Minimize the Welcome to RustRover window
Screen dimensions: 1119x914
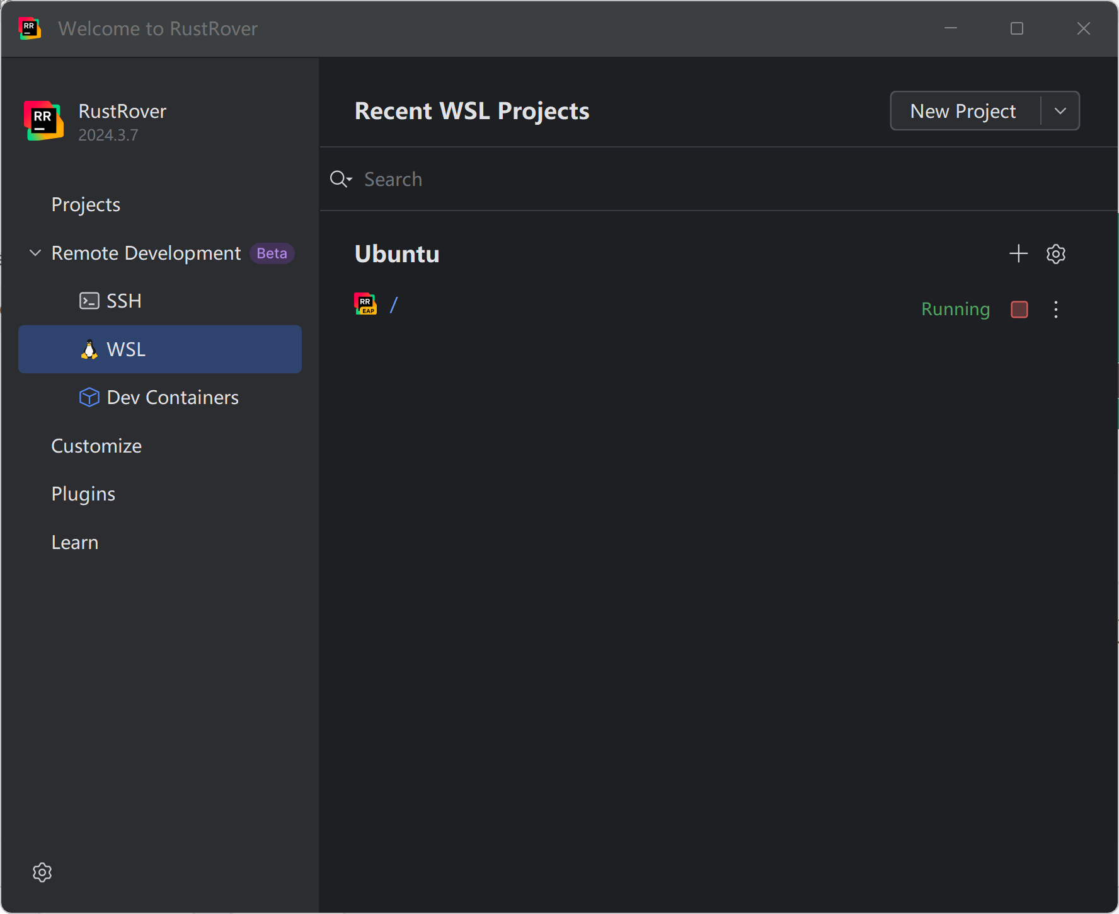click(951, 28)
